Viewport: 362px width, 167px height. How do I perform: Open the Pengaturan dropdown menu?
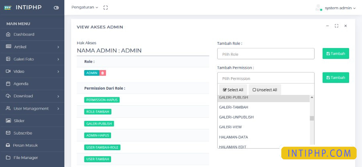(x=84, y=8)
